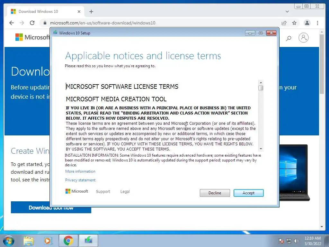This screenshot has width=329, height=247.
Task: Click the license text scrollbar thumb
Action: (261, 88)
